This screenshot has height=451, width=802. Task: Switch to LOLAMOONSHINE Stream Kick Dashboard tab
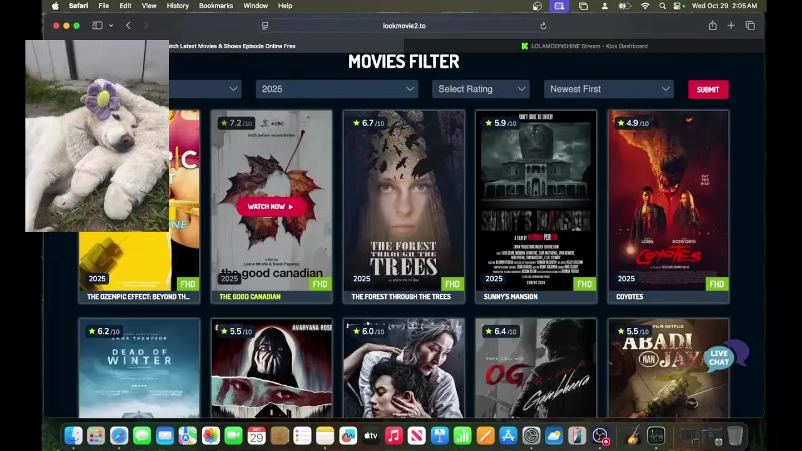point(584,46)
